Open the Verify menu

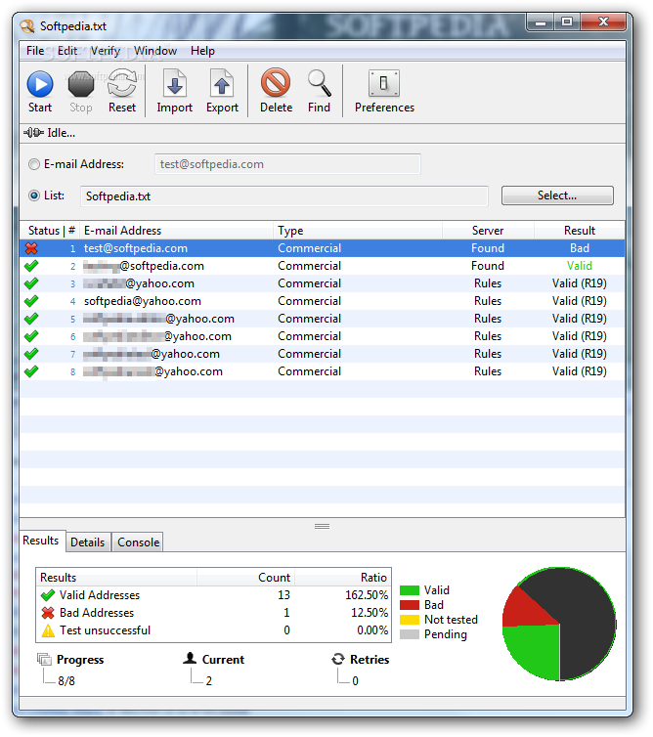coord(106,51)
